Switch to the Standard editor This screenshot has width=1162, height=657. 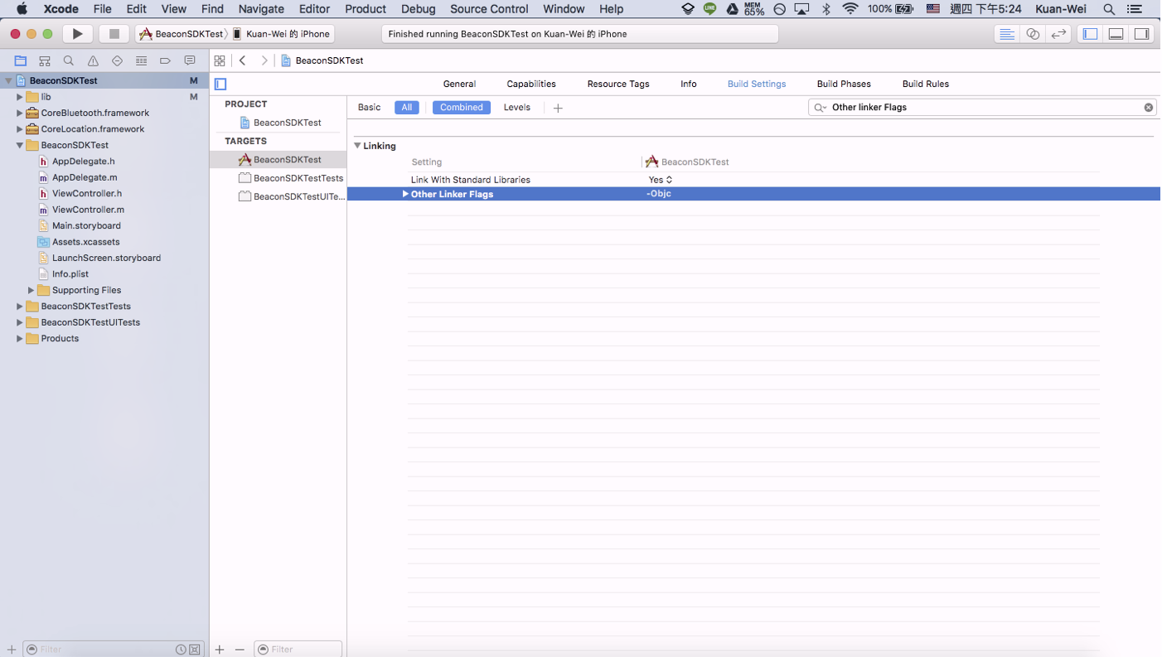1007,34
